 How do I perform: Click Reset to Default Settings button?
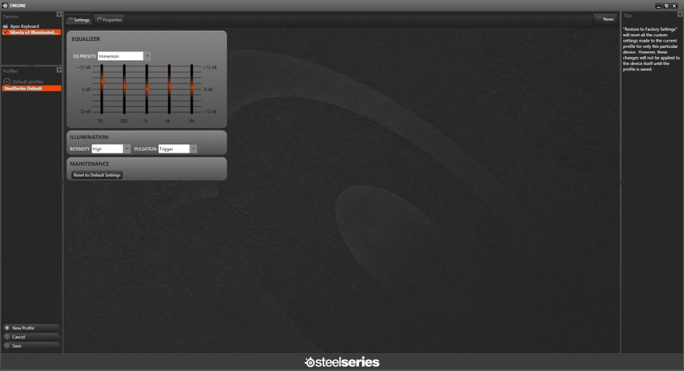point(97,175)
